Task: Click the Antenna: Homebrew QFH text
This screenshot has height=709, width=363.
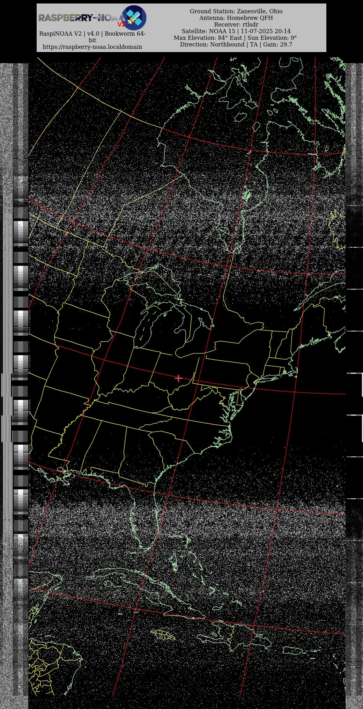Action: point(236,18)
